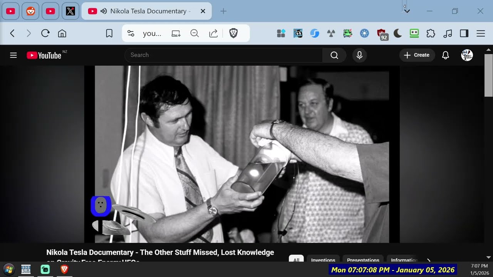
Task: Open Brave Shields lion icon
Action: click(233, 33)
